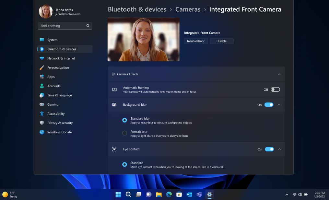The image size is (329, 200).
Task: Open Windows Update settings
Action: point(60,132)
